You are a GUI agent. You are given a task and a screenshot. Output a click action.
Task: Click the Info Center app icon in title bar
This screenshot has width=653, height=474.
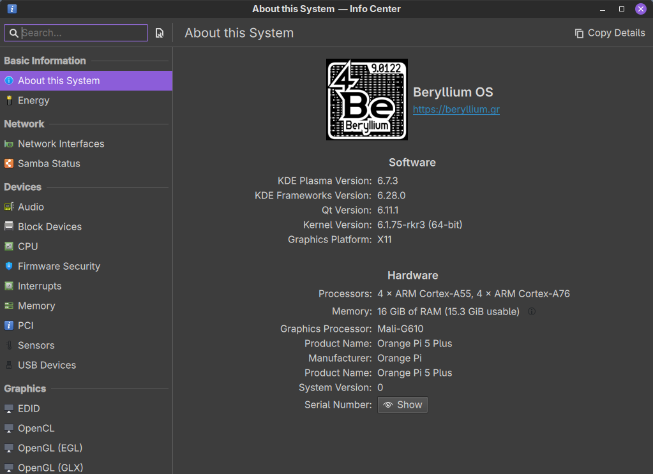coord(12,9)
